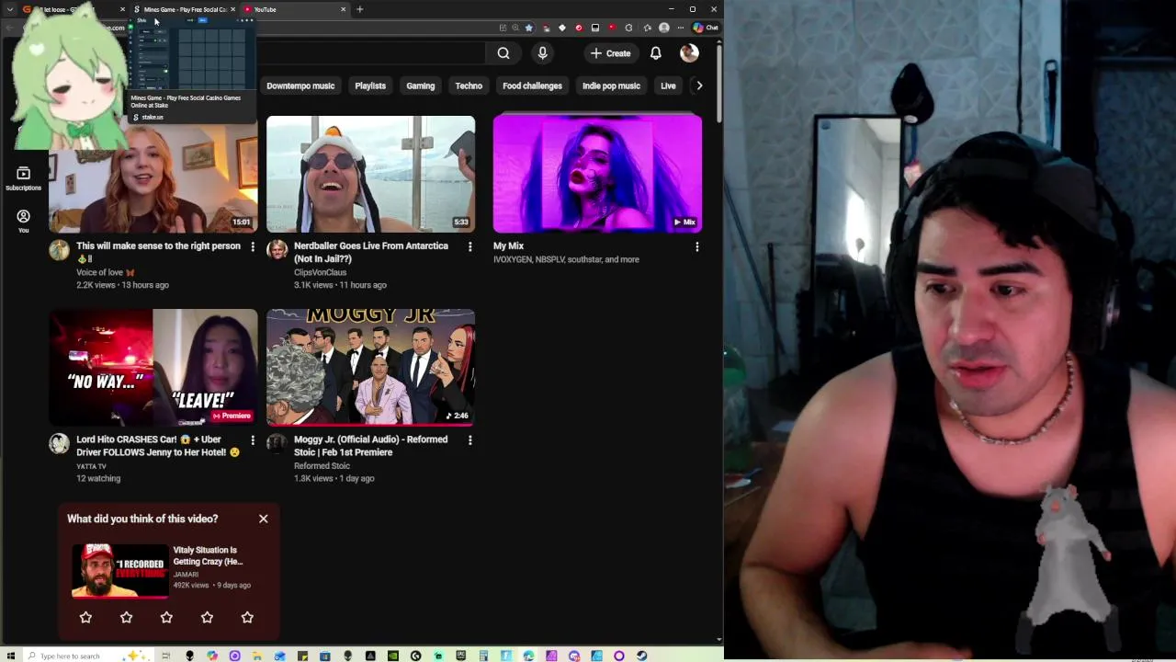Open NVIDIA app from the taskbar
Image resolution: width=1176 pixels, height=662 pixels.
pos(393,656)
